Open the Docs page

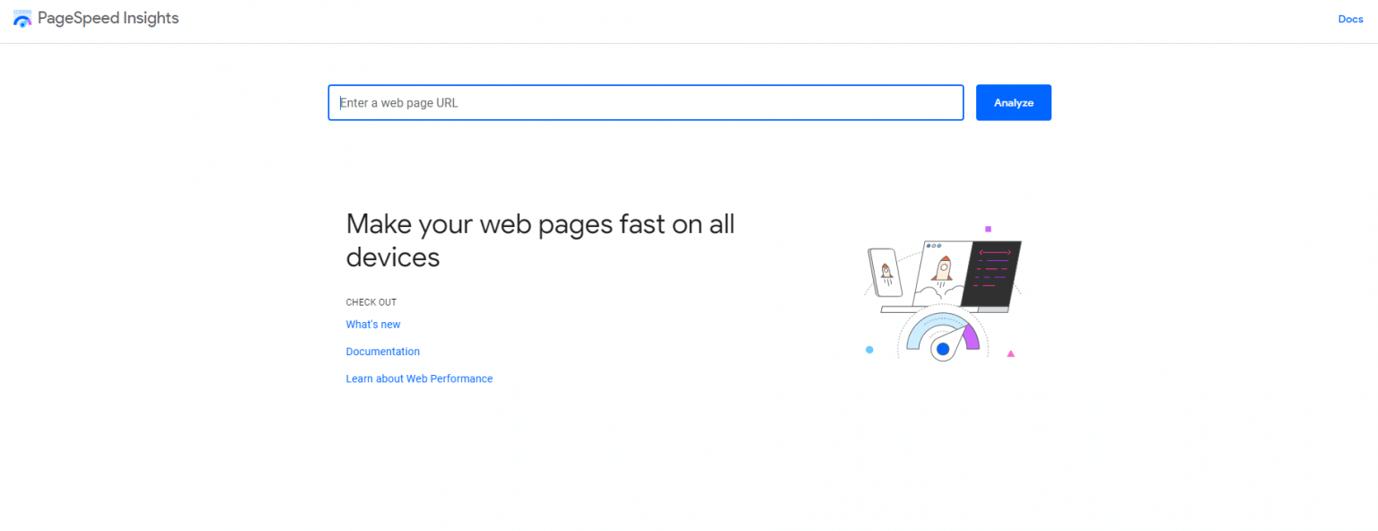(x=1350, y=19)
